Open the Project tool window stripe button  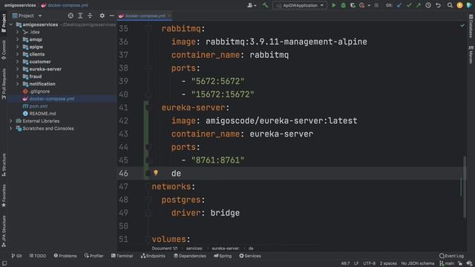[4, 23]
